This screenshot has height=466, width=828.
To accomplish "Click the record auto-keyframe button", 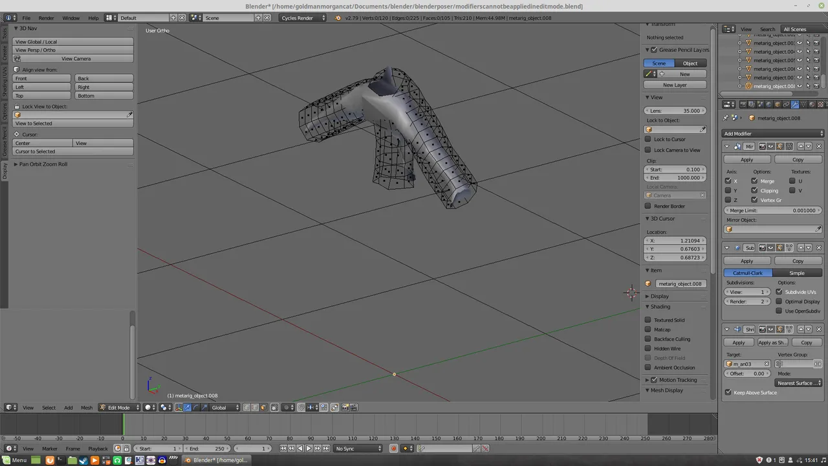I will (x=393, y=449).
